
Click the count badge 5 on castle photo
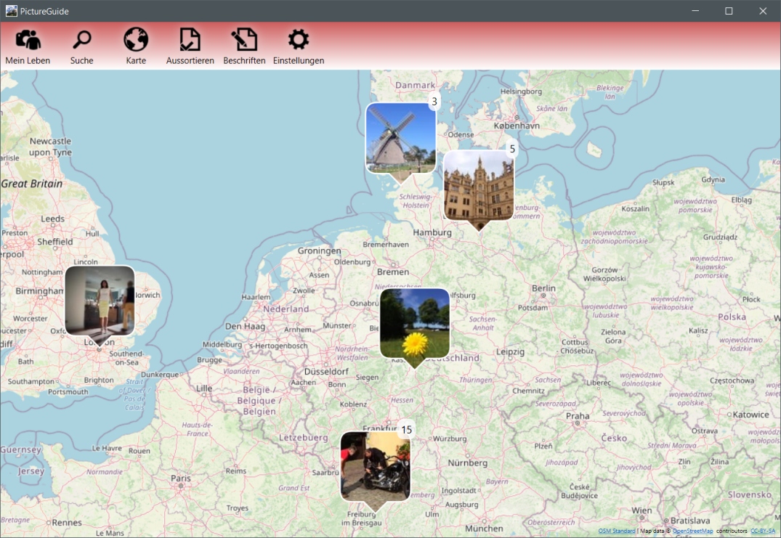click(x=512, y=149)
